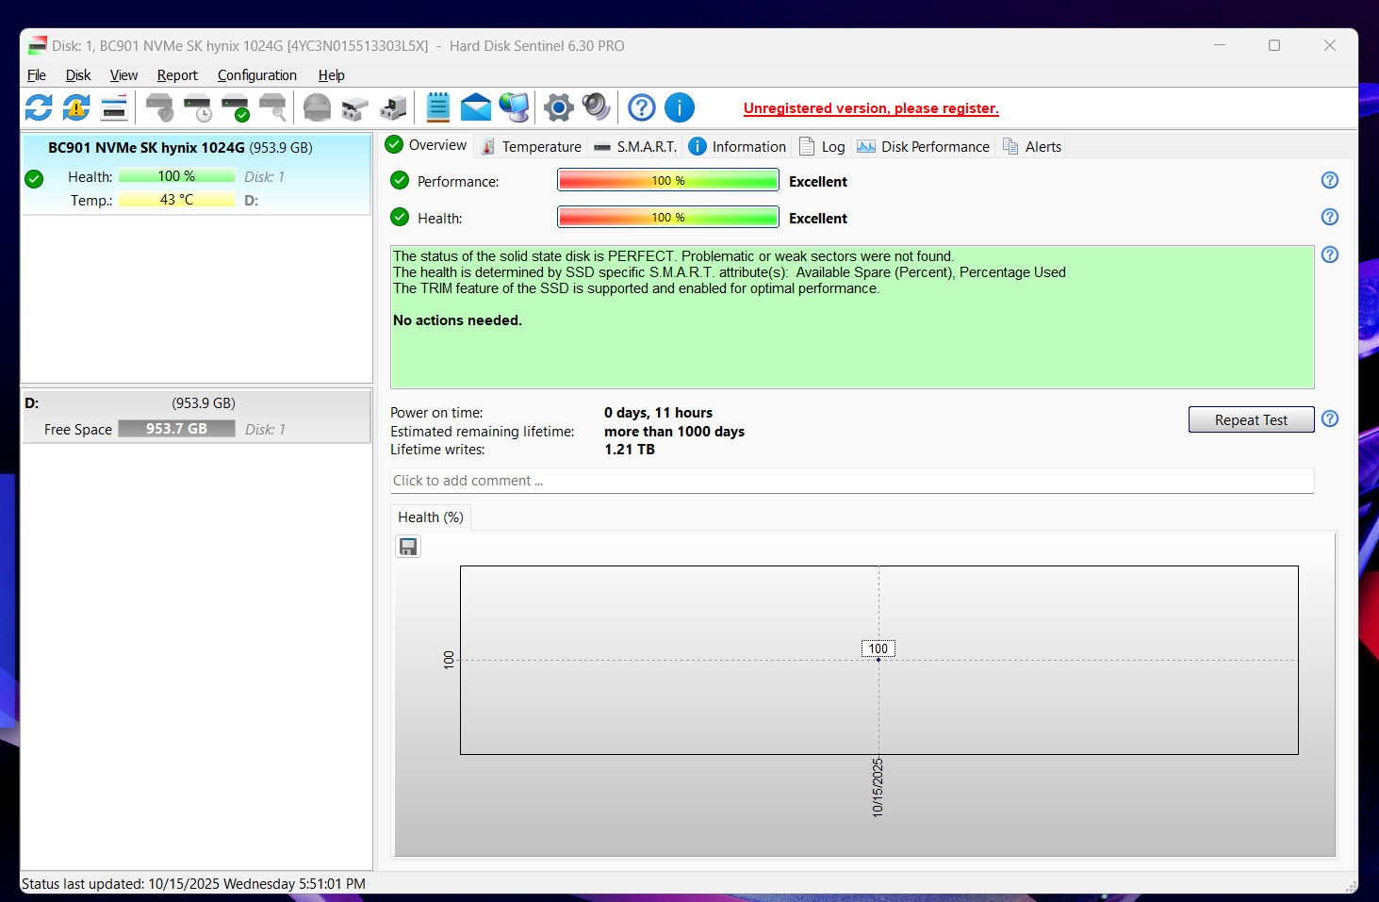Click the help icon beside status text box

click(x=1330, y=254)
